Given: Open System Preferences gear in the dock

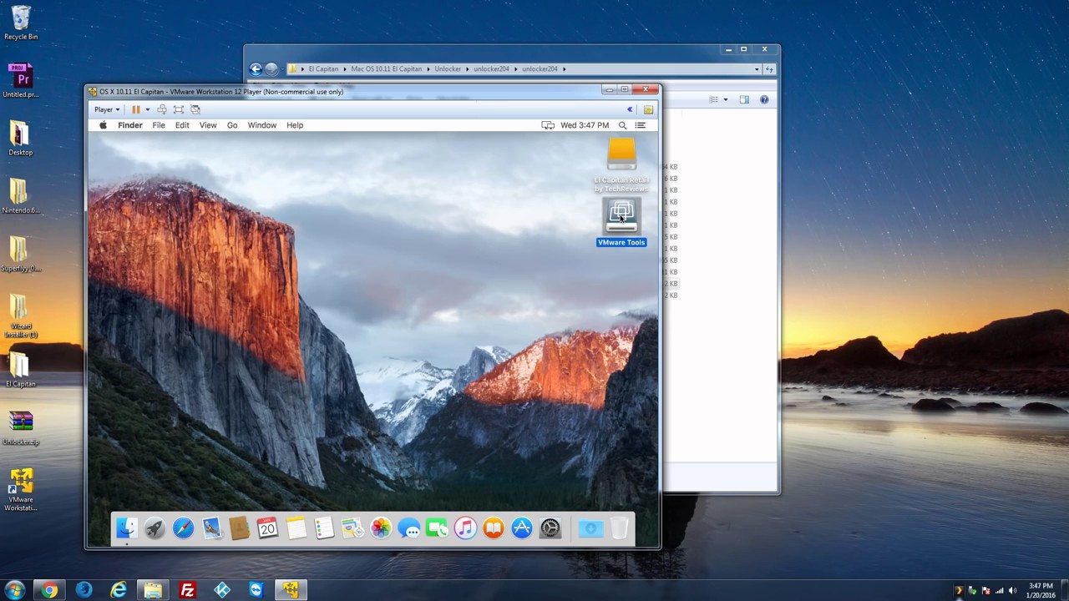Looking at the screenshot, I should (550, 528).
